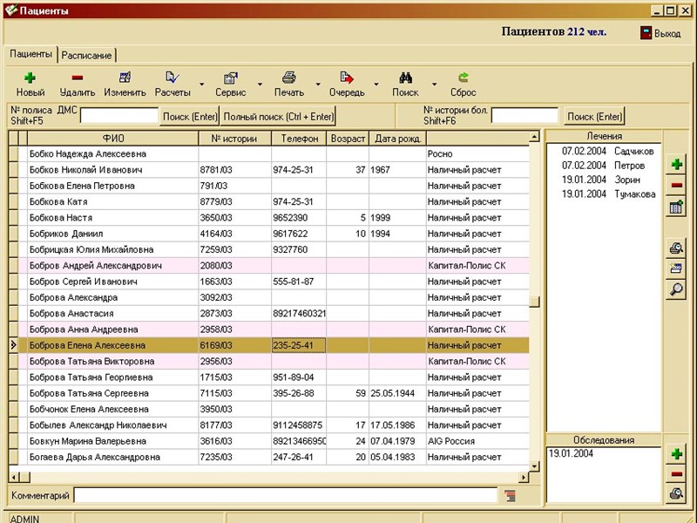The height and width of the screenshot is (523, 697).
Task: Click the Новый (new patient) toolbar icon
Action: pos(30,78)
